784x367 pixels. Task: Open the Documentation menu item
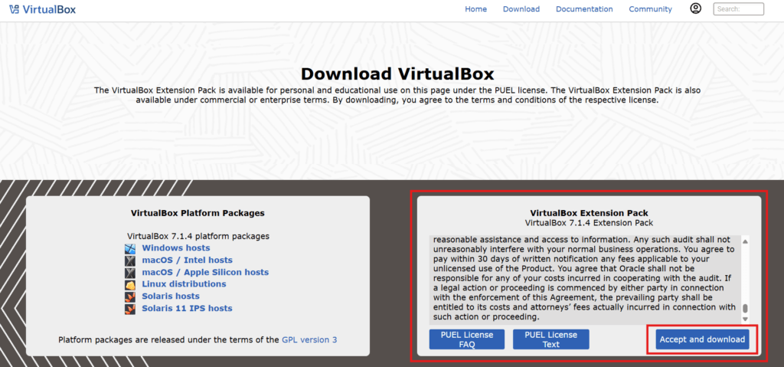pos(584,9)
